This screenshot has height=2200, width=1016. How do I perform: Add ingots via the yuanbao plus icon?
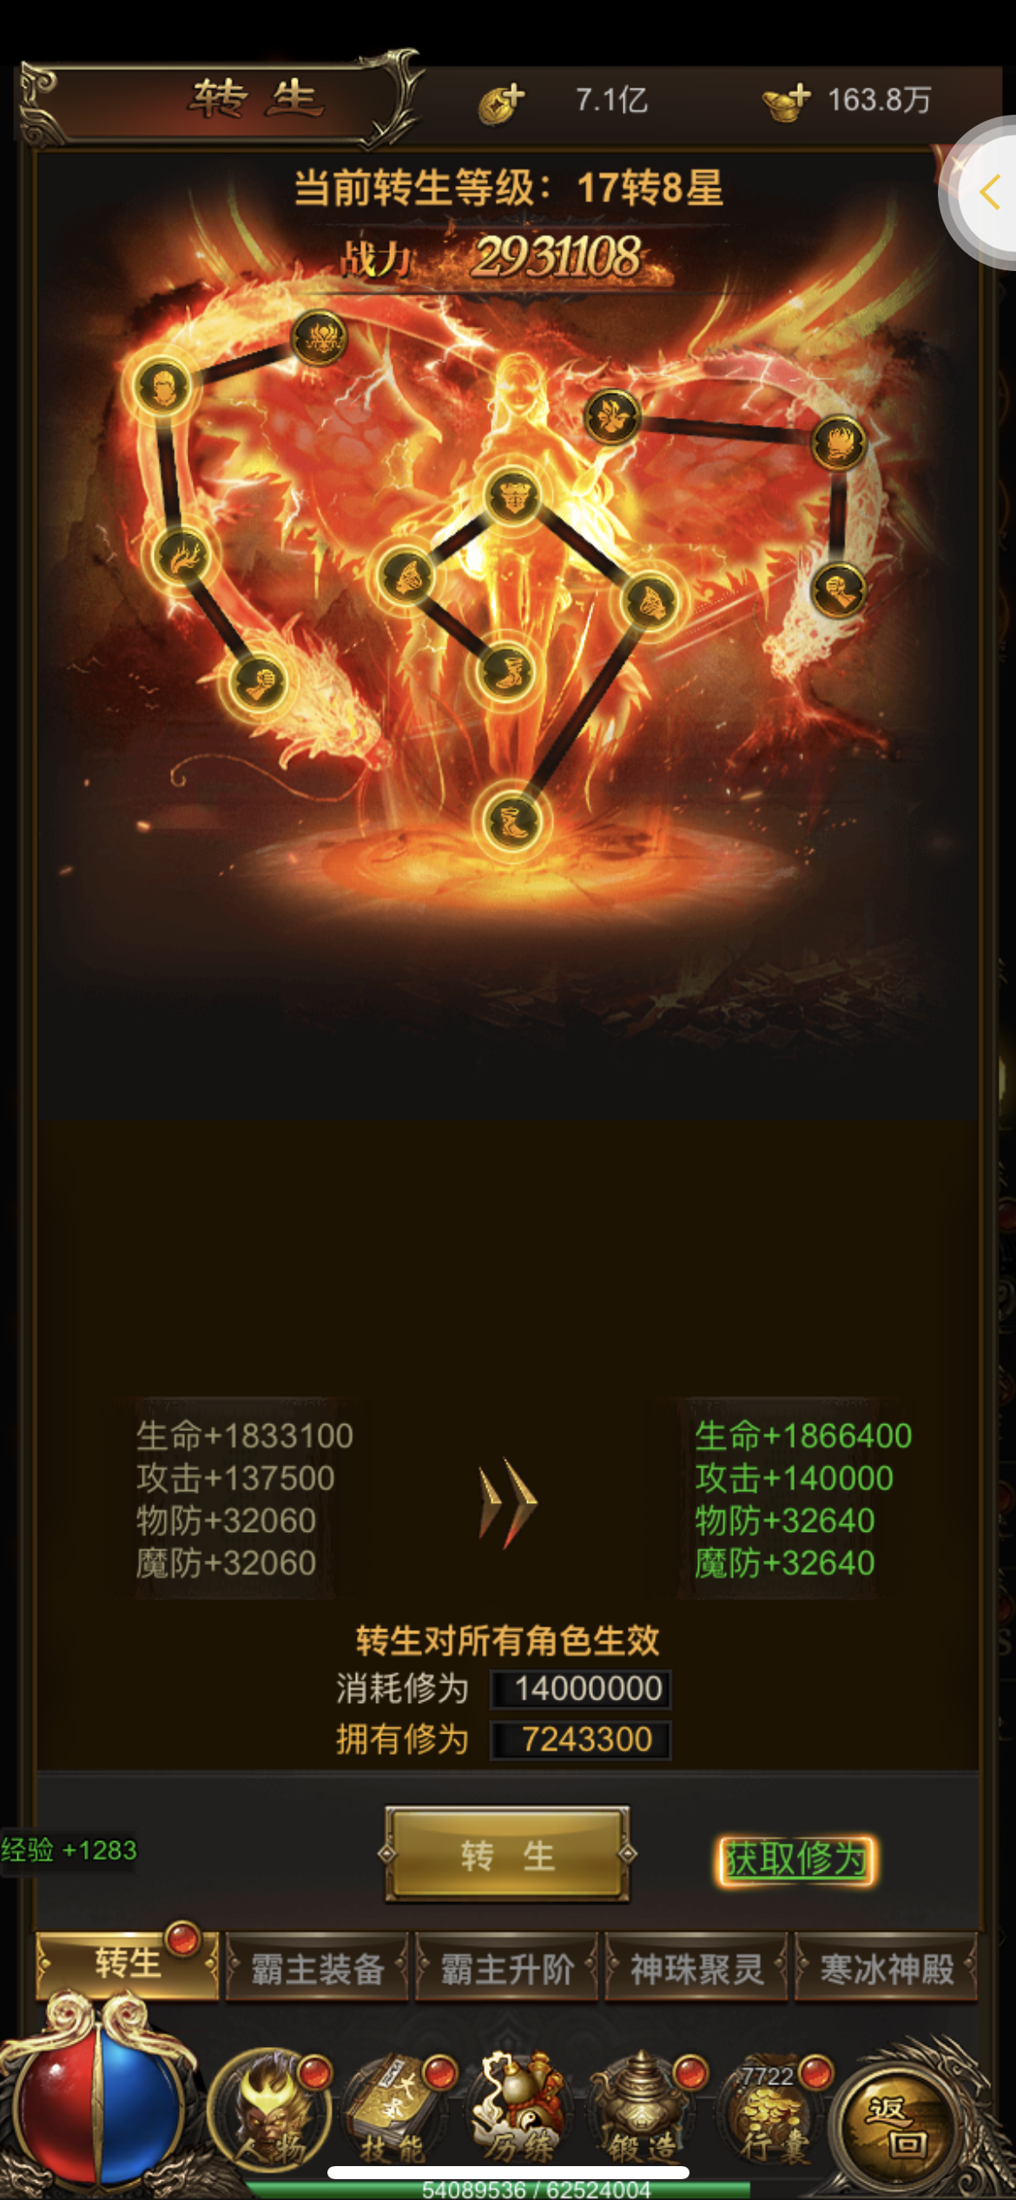[x=786, y=103]
